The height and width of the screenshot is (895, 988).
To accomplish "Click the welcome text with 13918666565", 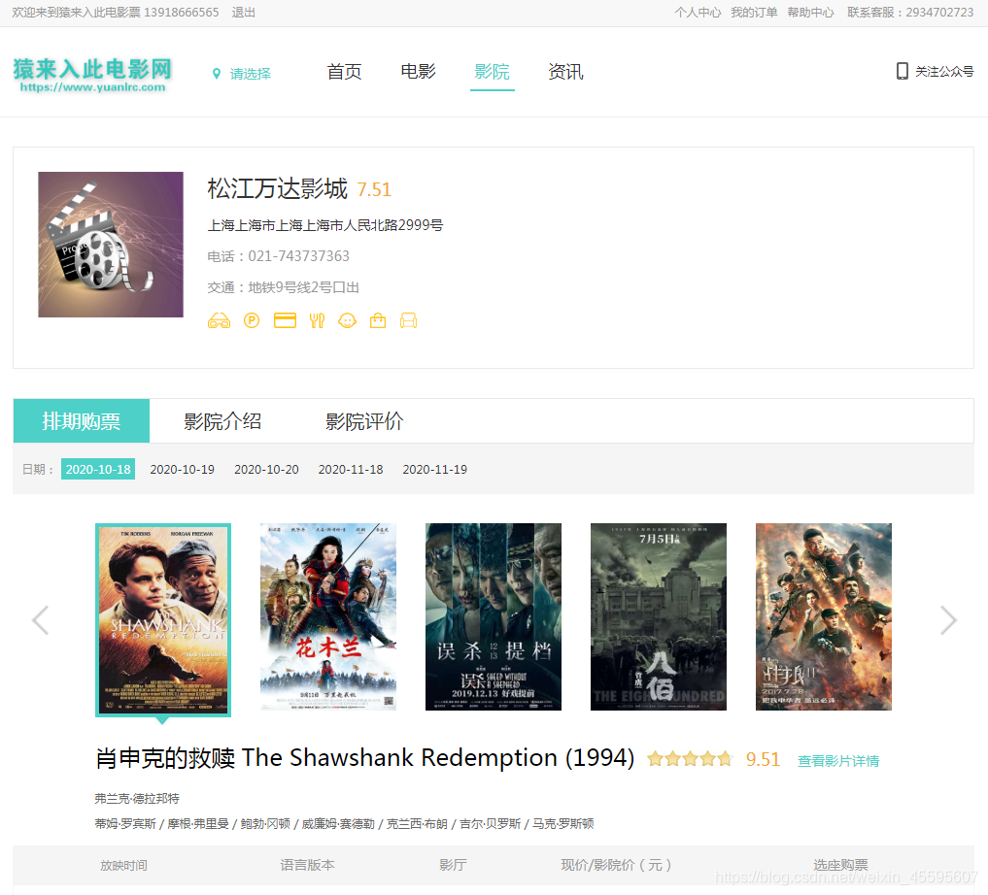I will point(116,13).
